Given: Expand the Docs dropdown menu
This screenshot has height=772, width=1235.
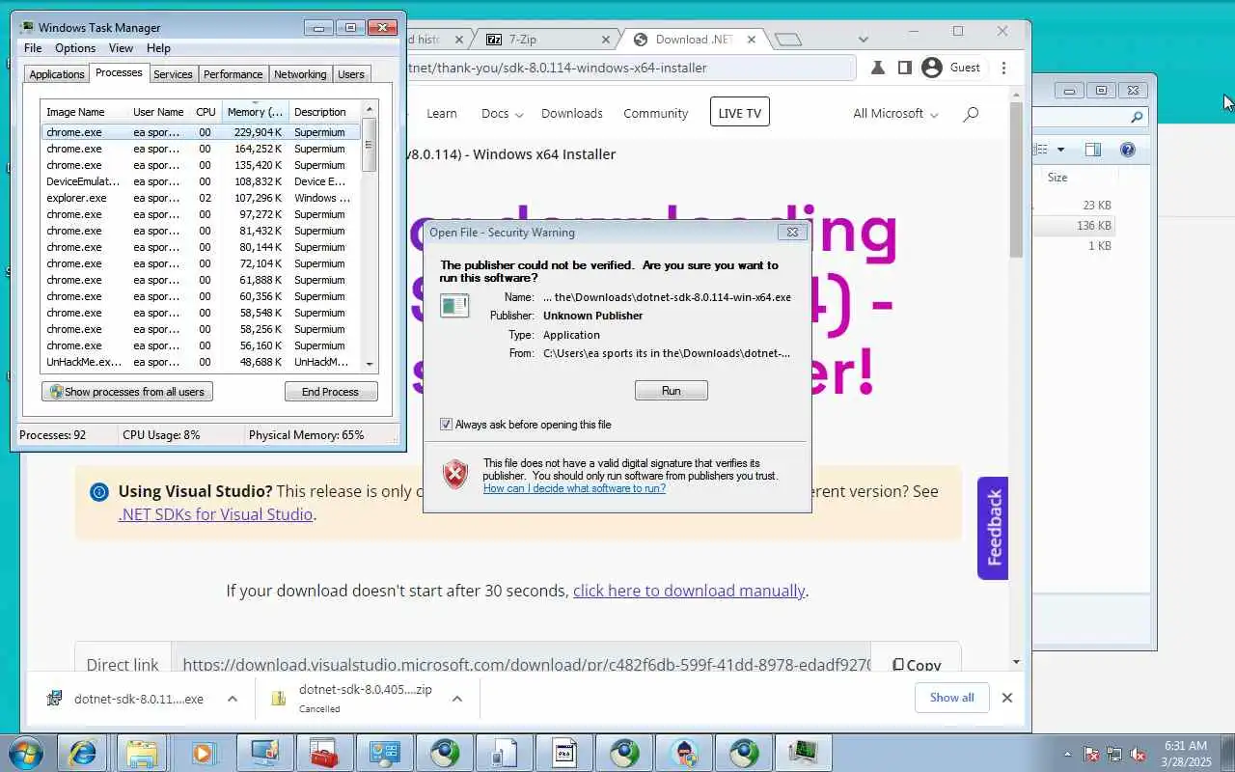Looking at the screenshot, I should (x=502, y=113).
